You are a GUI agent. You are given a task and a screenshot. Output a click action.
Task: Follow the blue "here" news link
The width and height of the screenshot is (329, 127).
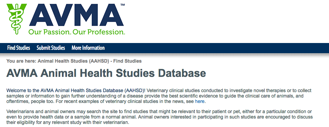(x=200, y=101)
